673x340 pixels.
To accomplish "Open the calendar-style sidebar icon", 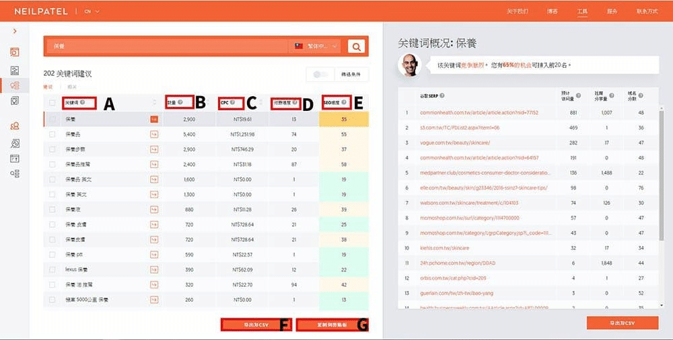I will click(x=15, y=158).
